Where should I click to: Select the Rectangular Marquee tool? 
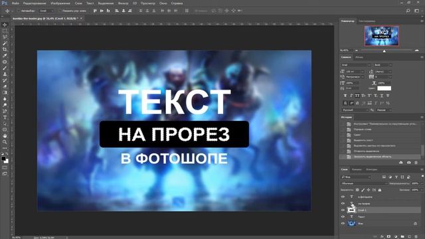tap(5, 31)
